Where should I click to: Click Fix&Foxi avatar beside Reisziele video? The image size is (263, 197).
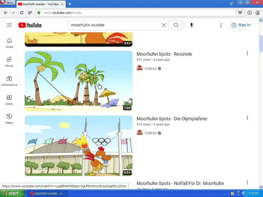point(139,68)
